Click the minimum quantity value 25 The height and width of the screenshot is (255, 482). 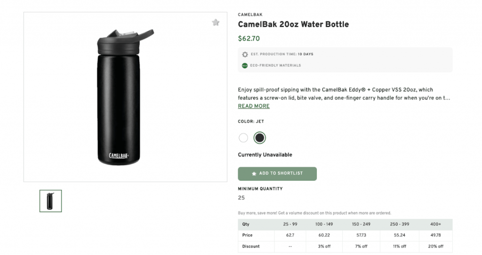pos(241,198)
